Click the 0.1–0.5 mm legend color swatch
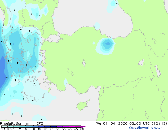This screenshot has width=168, height=130. point(5,127)
